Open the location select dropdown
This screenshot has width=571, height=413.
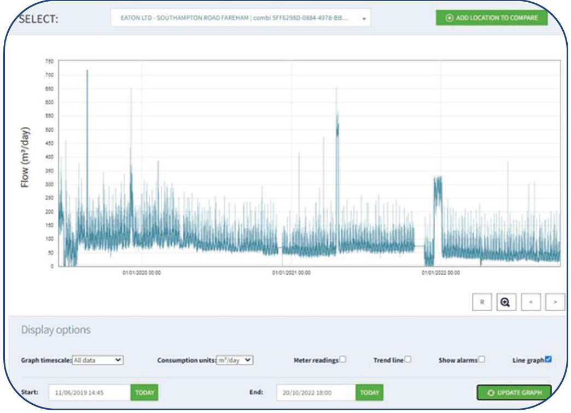coord(240,18)
